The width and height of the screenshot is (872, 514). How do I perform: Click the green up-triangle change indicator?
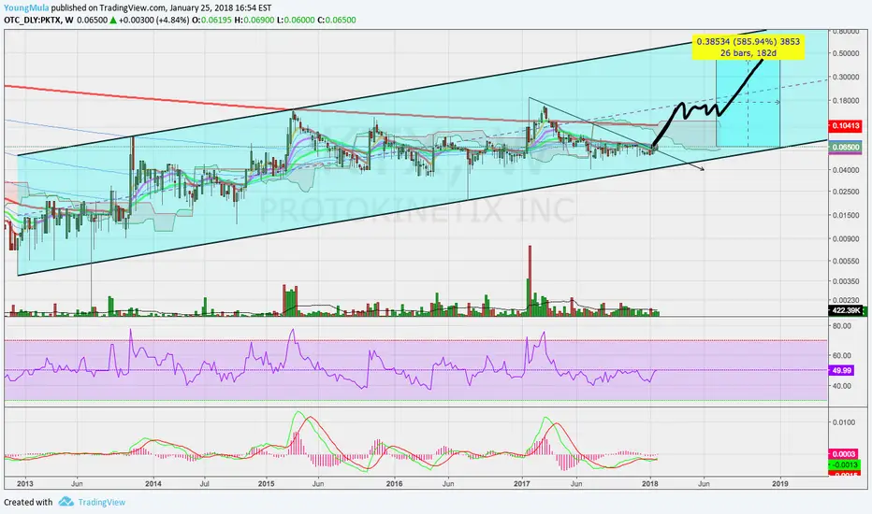[x=113, y=20]
